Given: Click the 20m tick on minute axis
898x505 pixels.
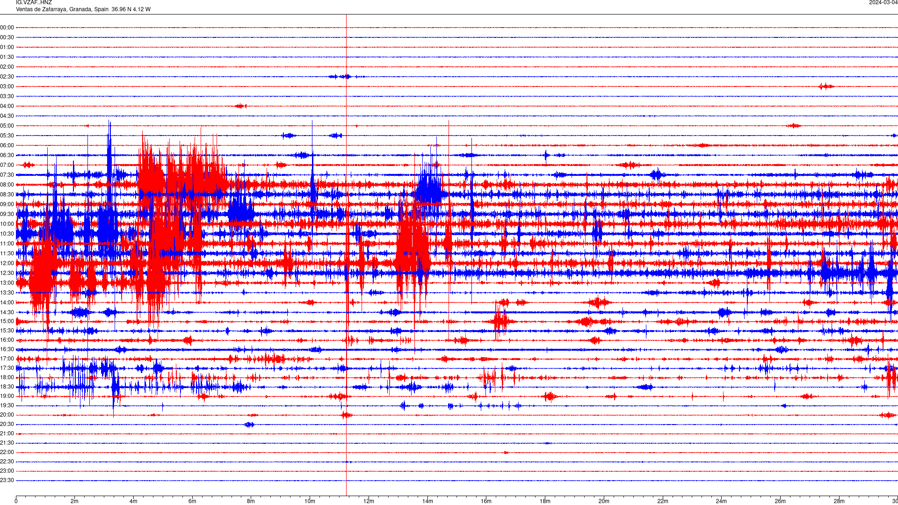Looking at the screenshot, I should [x=604, y=501].
